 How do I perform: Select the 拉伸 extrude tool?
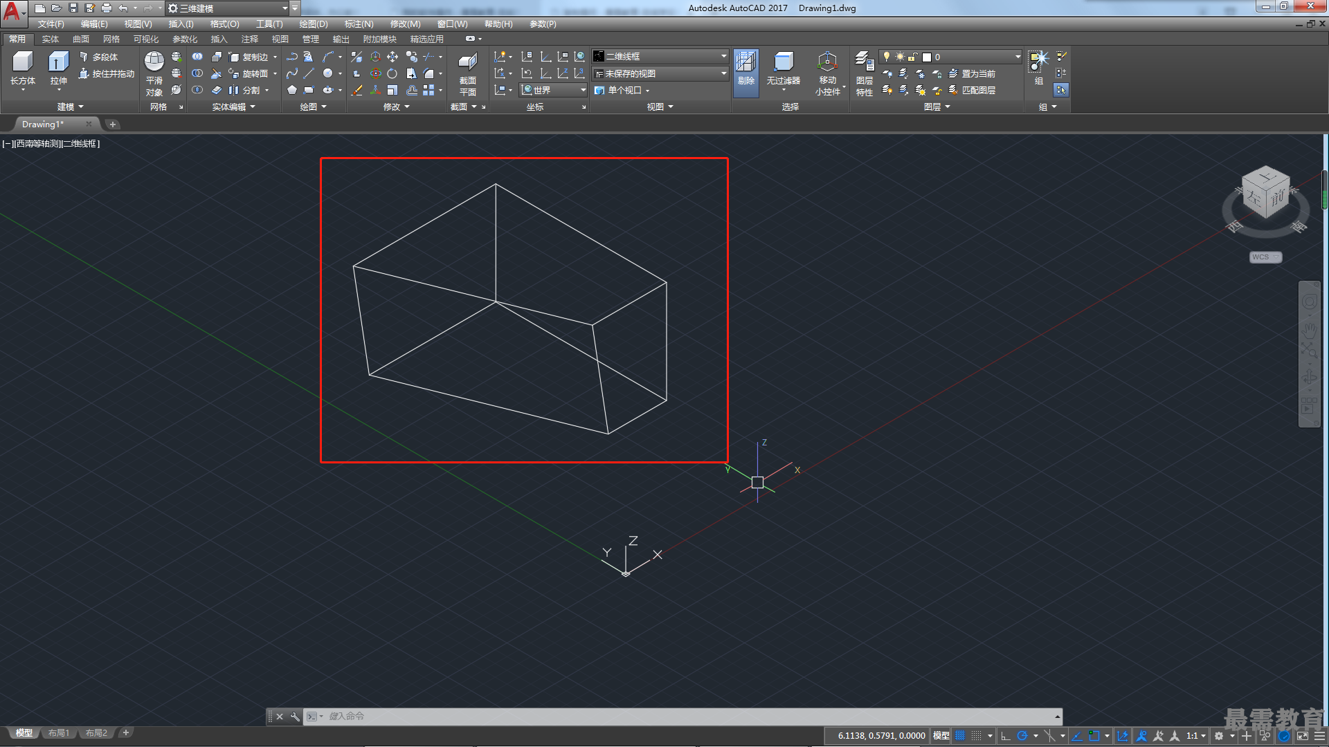(58, 68)
